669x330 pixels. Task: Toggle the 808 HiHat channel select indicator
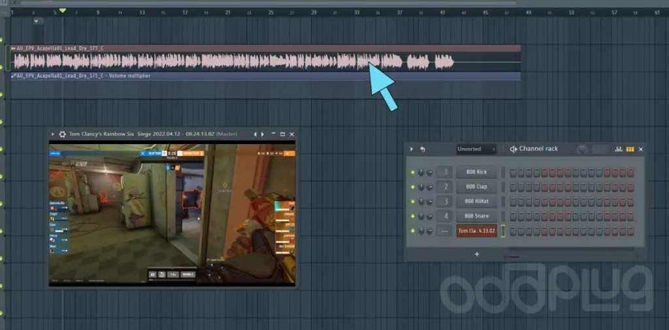[x=503, y=202]
